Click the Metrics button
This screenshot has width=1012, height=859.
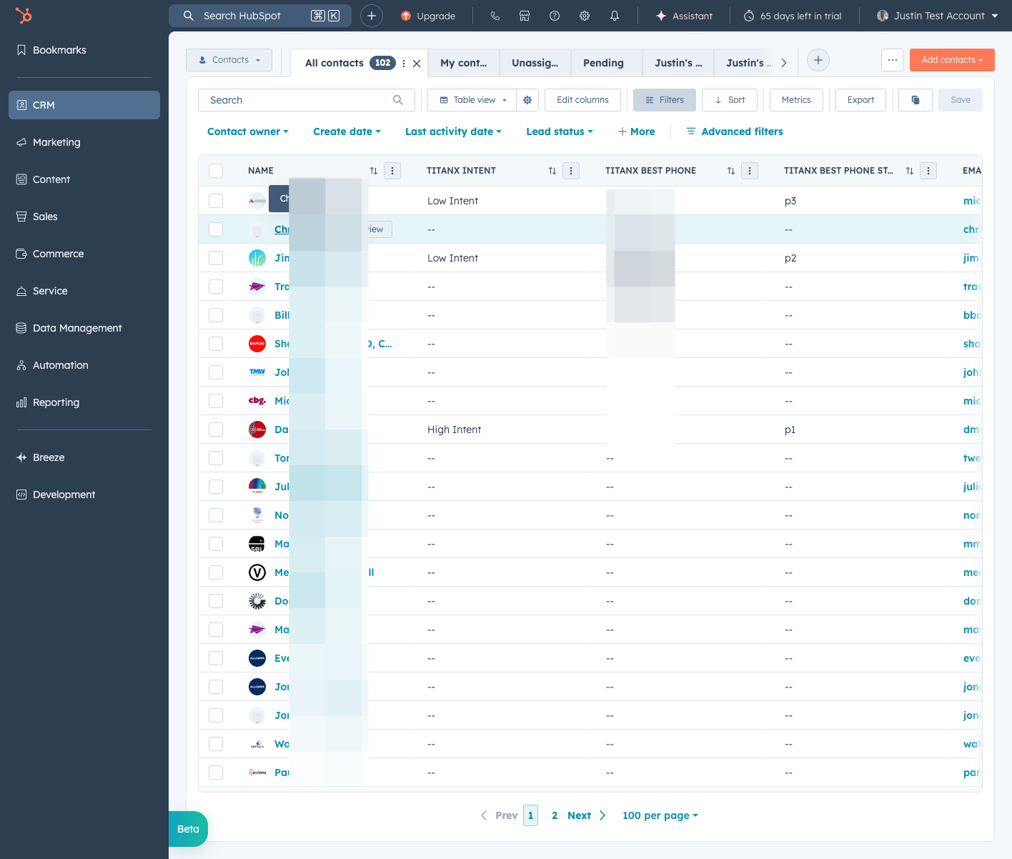[x=796, y=100]
